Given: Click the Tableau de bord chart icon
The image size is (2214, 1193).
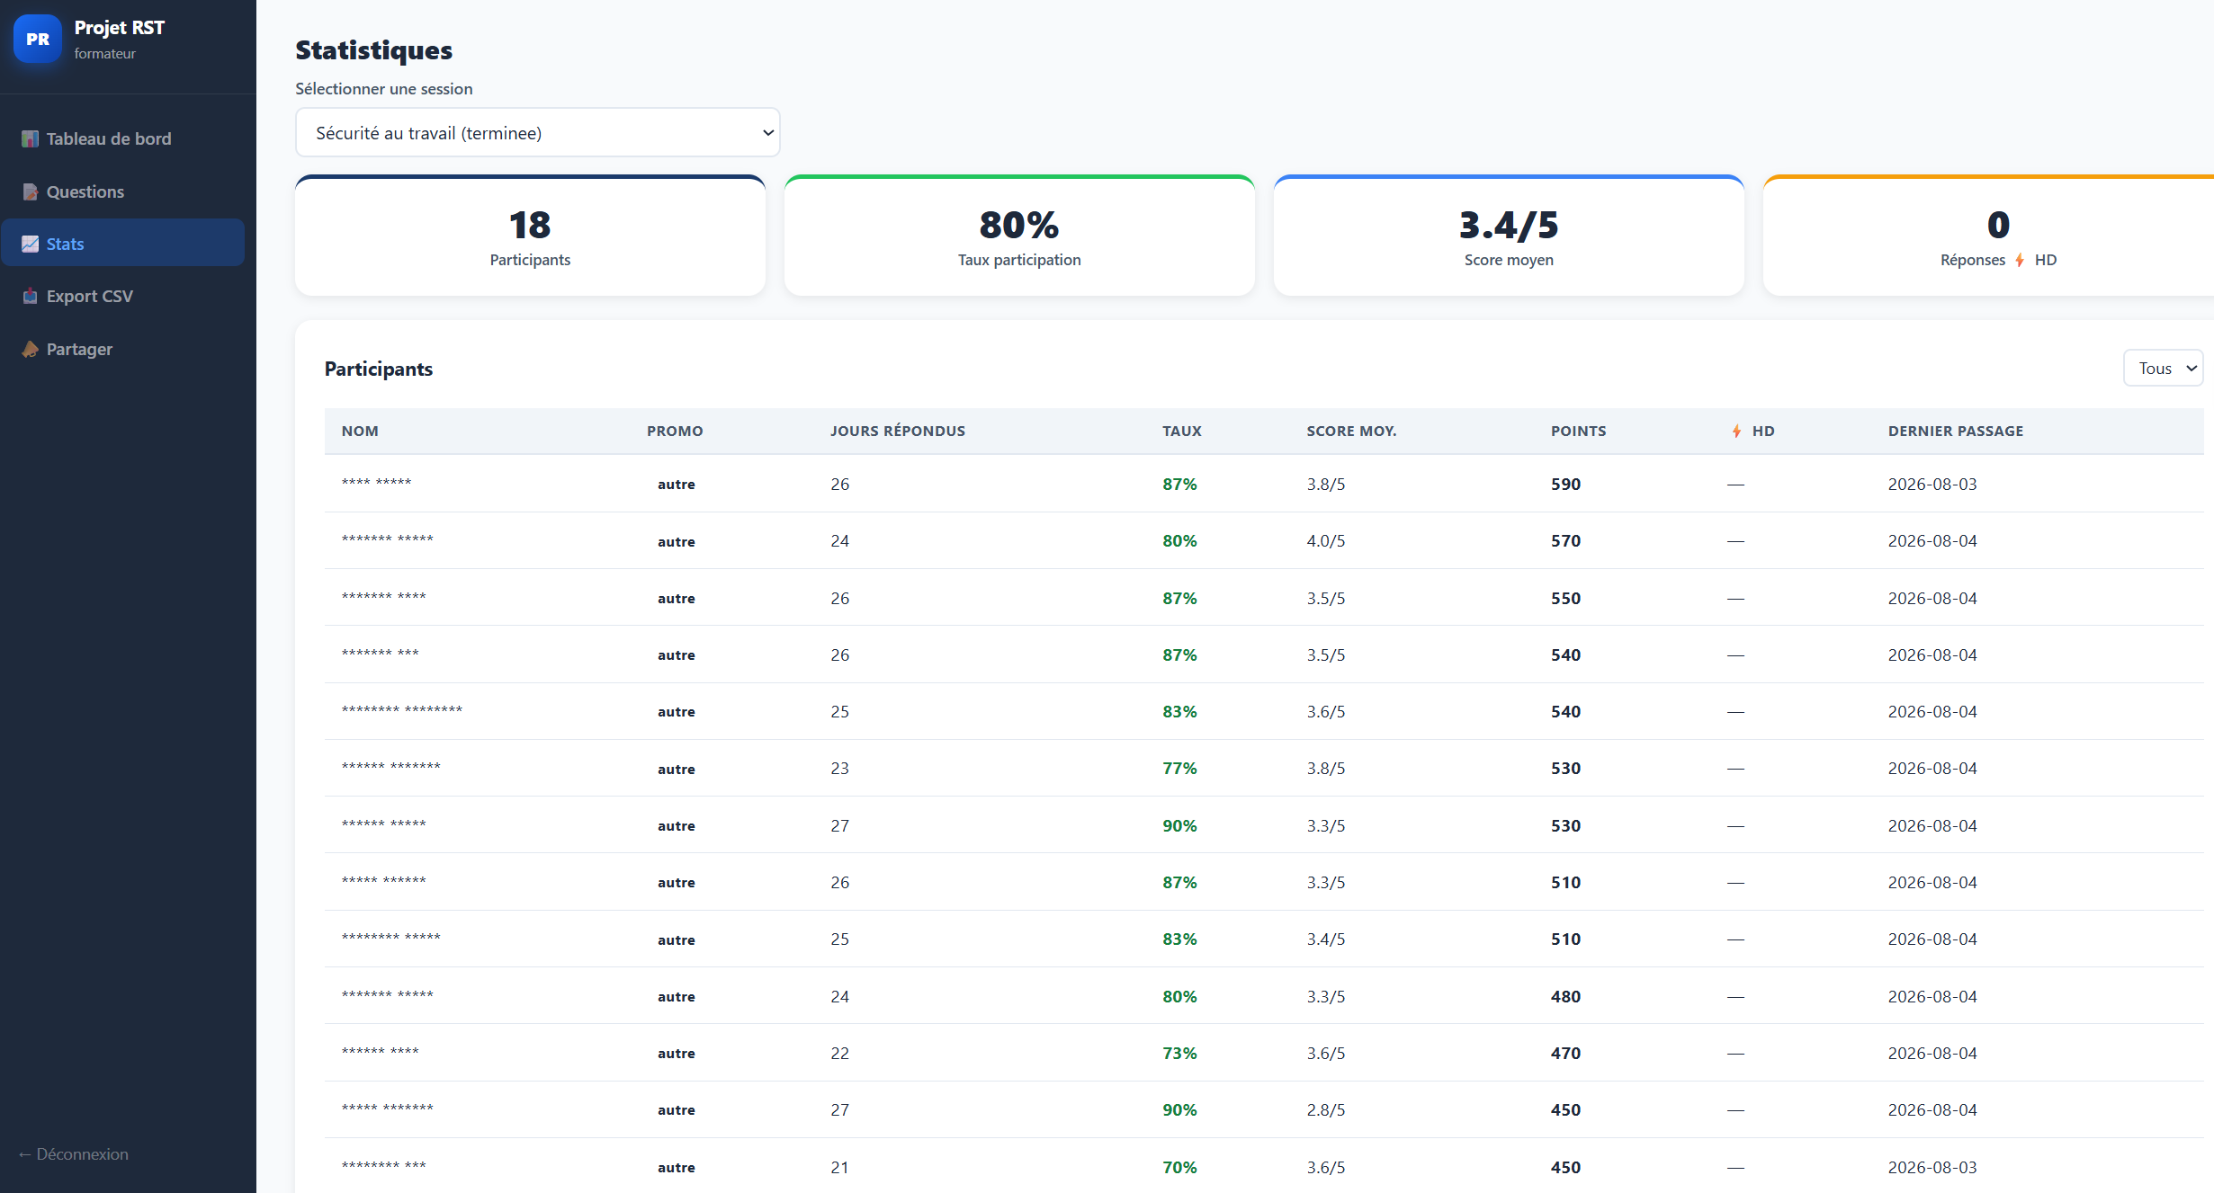Looking at the screenshot, I should coord(30,138).
